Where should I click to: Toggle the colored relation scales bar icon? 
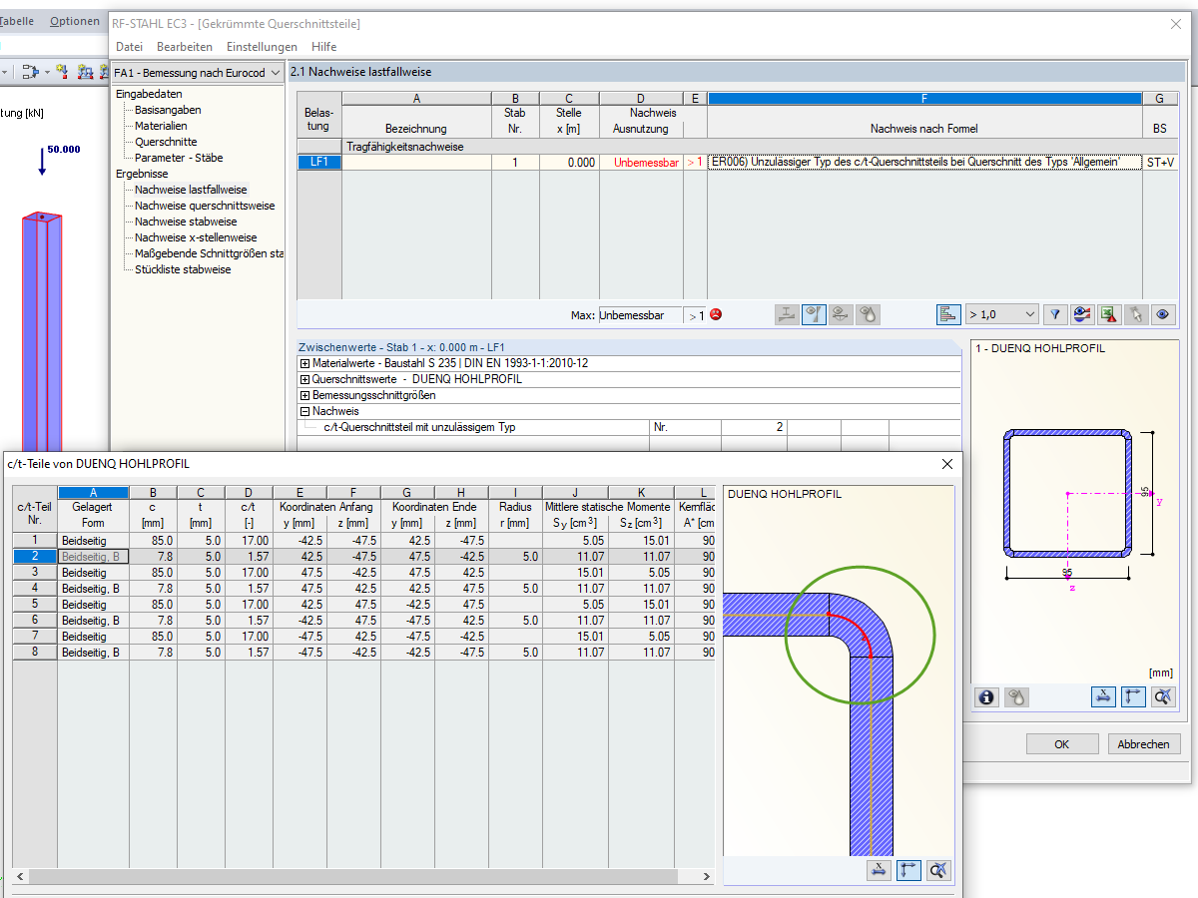[948, 314]
